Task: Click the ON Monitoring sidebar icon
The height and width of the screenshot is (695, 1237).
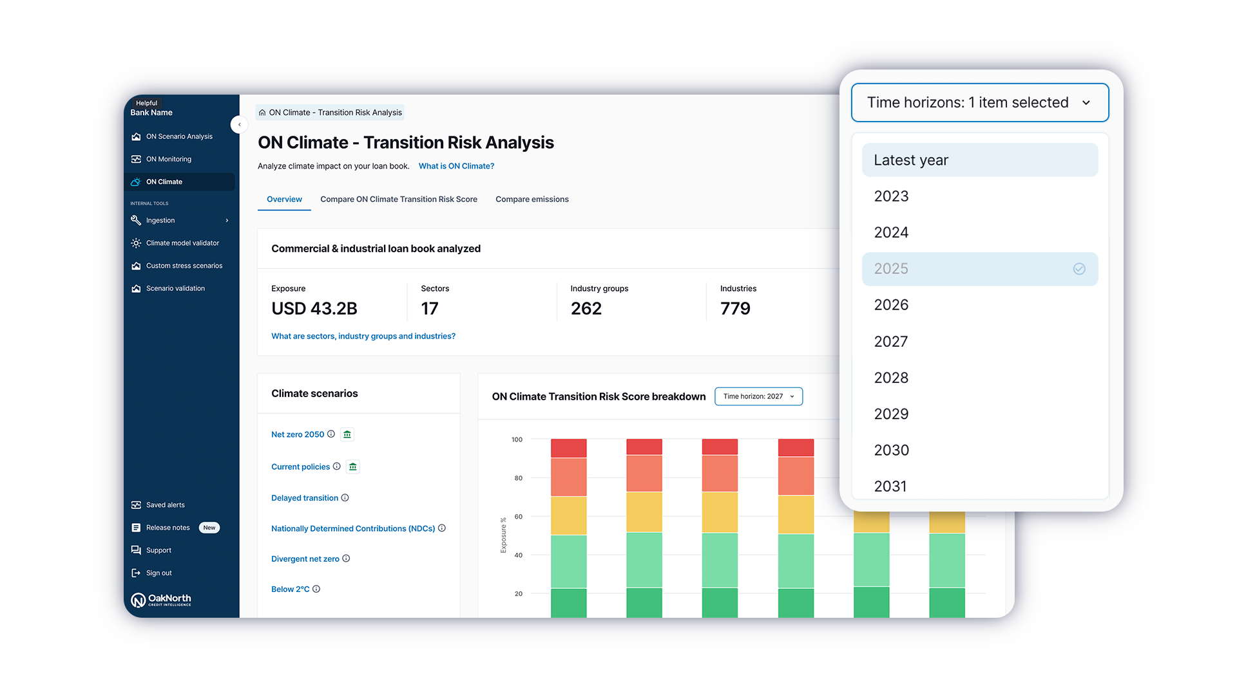Action: click(136, 159)
